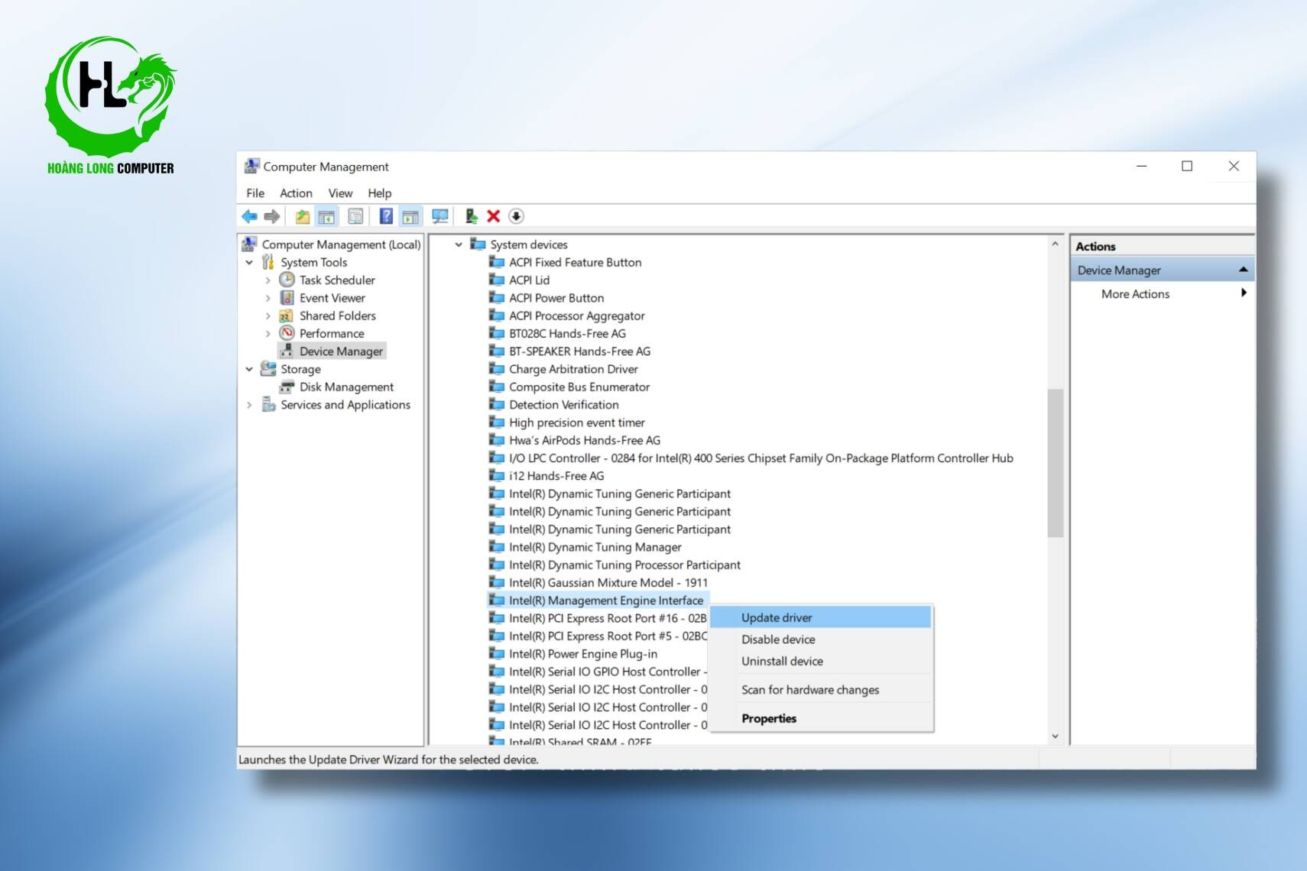Screen dimensions: 1307x871
Task: Expand the Event Viewer node
Action: pos(268,298)
